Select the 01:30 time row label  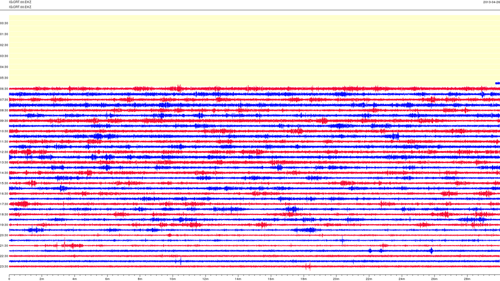pyautogui.click(x=4, y=34)
